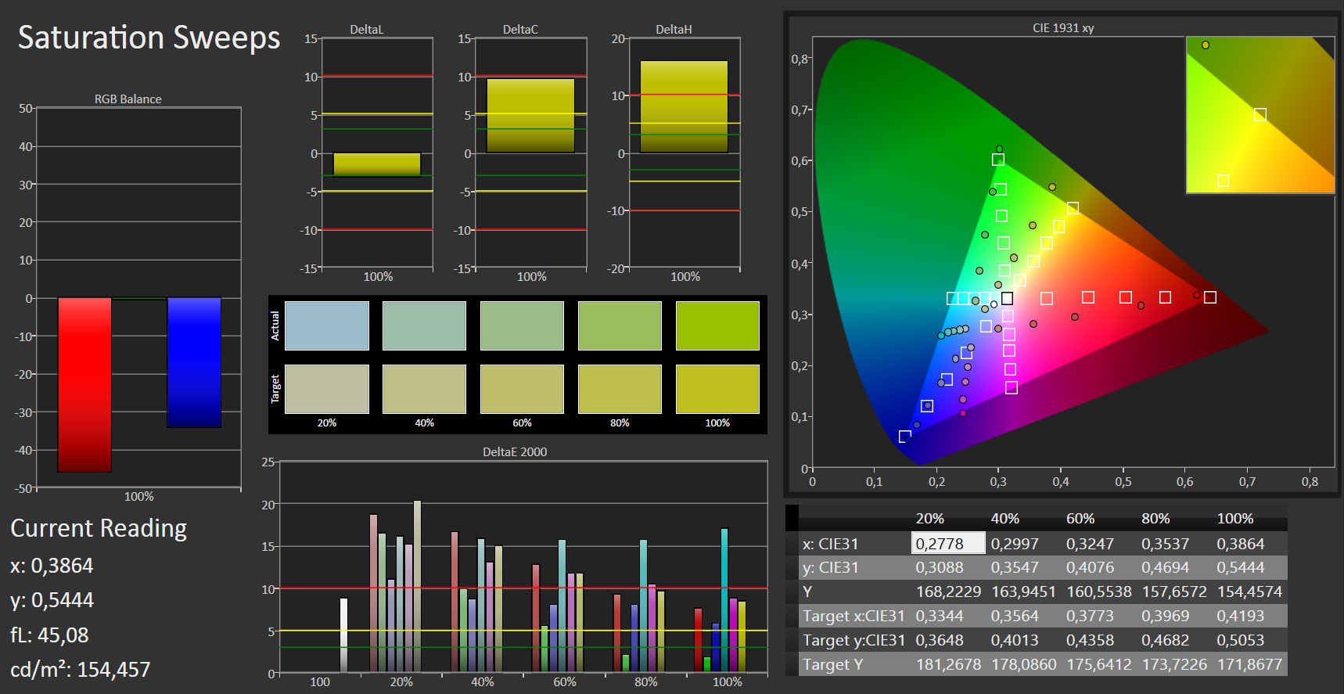Click the table cell 0,4694
This screenshot has height=694, width=1344.
(x=1165, y=567)
